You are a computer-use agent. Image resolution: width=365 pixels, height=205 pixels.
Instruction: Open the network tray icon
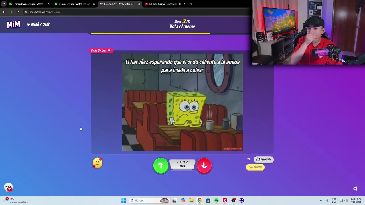341,200
